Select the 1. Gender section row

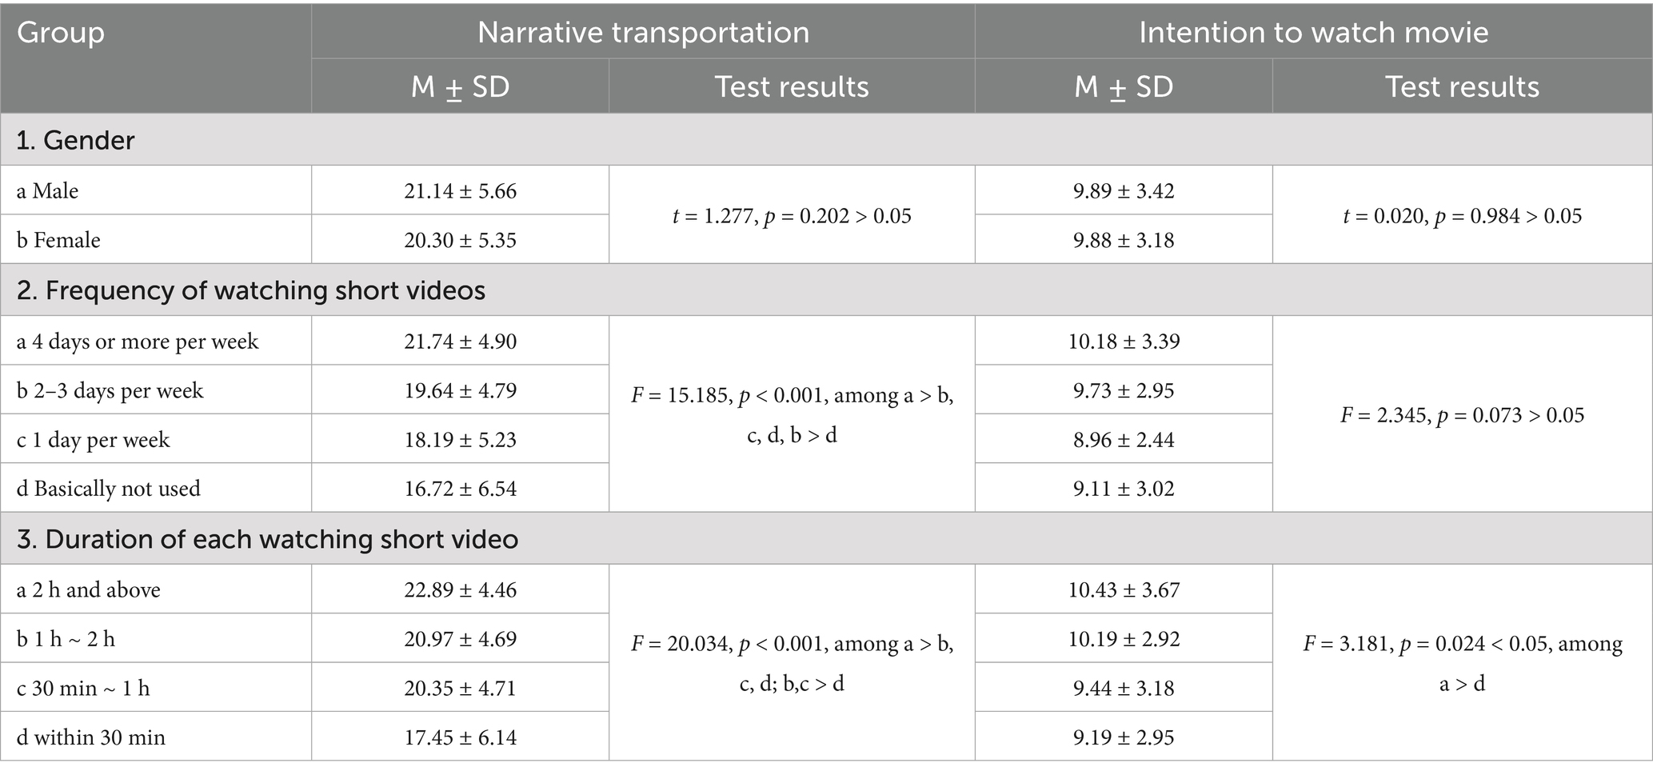(x=76, y=140)
